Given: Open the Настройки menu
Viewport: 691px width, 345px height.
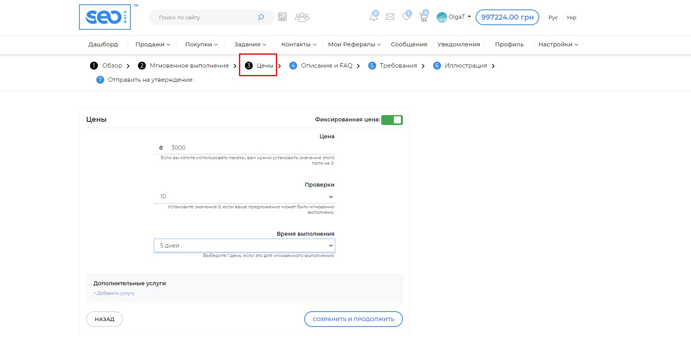Looking at the screenshot, I should (x=558, y=44).
